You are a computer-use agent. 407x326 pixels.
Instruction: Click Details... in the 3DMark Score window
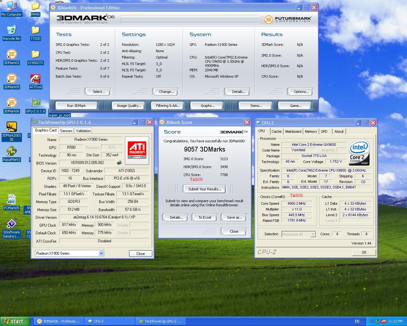(x=176, y=217)
